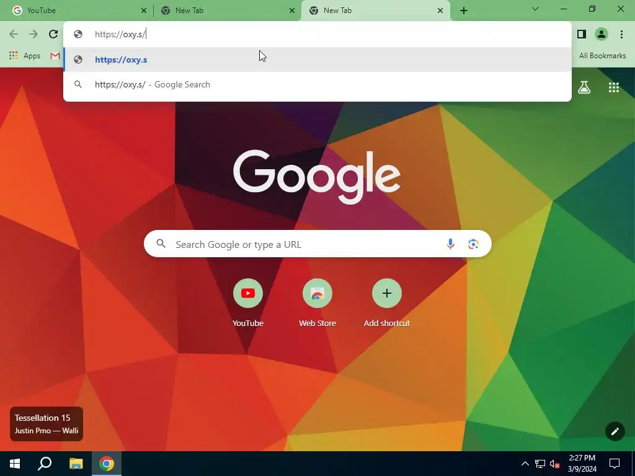
Task: Open the clock showing 2:27 PM
Action: [x=582, y=464]
